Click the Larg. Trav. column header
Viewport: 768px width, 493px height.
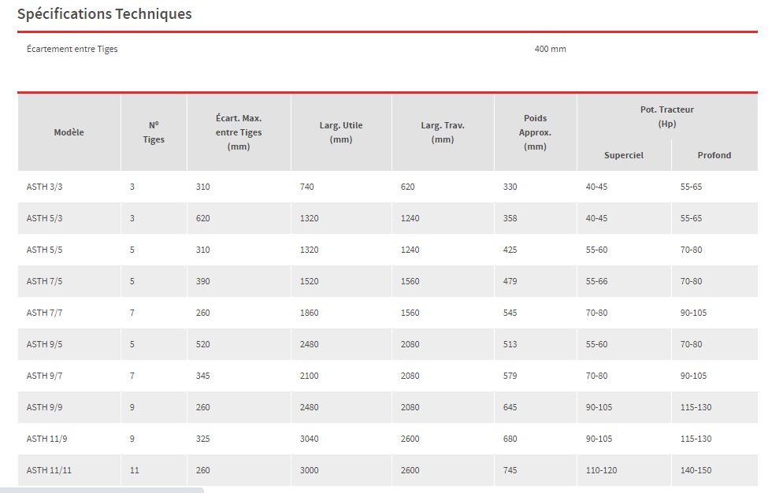point(443,132)
